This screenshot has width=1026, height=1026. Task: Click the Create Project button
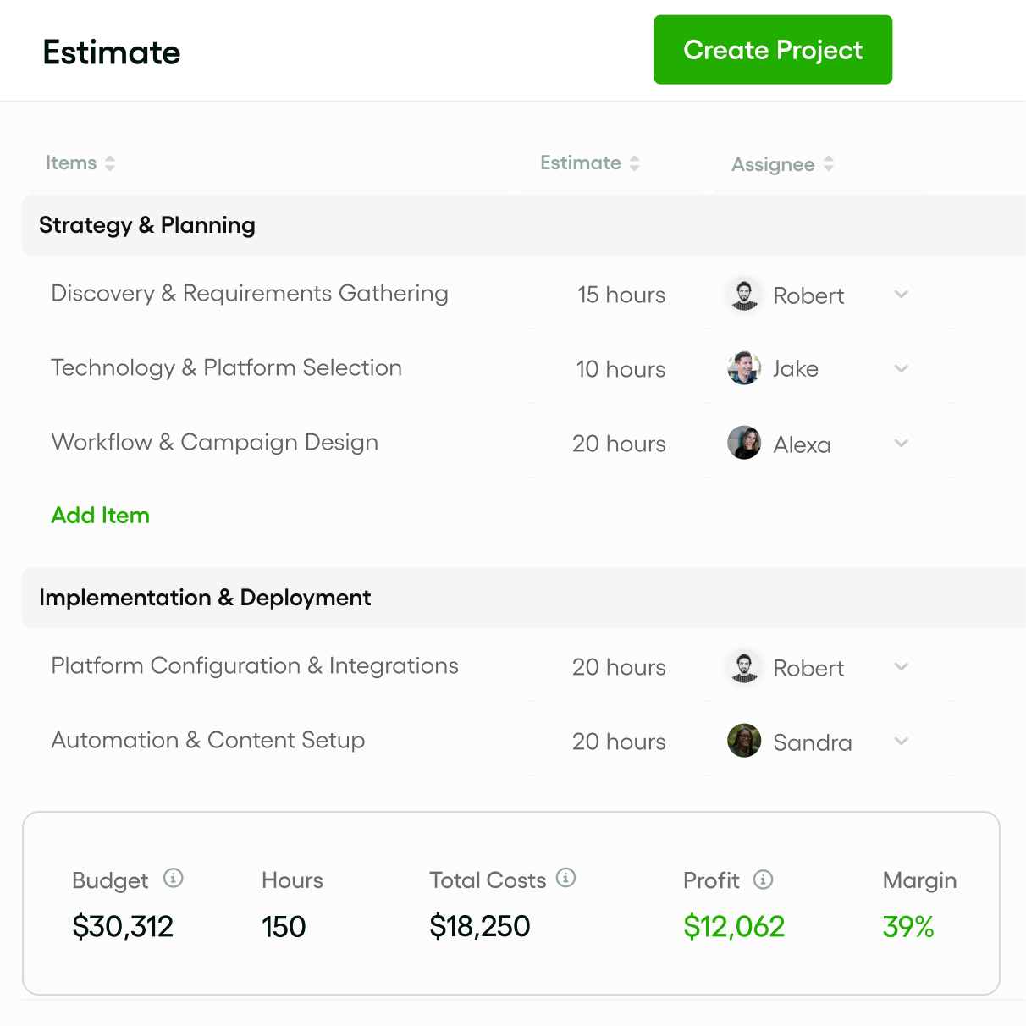pyautogui.click(x=773, y=50)
